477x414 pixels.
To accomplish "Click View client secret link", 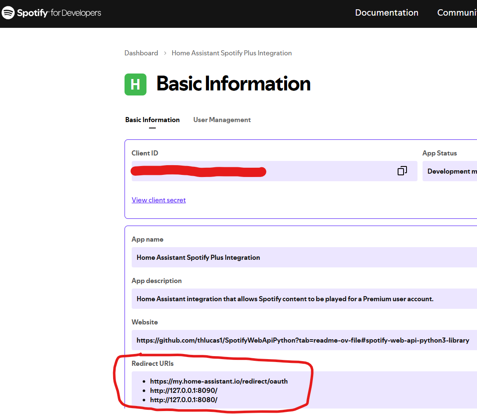I will pos(158,200).
